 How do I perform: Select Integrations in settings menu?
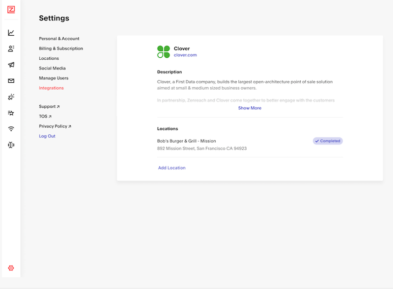[52, 88]
